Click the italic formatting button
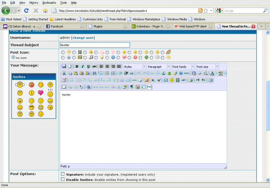Screen dimensions: 270x188 coord(83,67)
